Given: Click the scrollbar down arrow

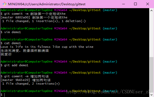Looking at the screenshot, I should click(x=151, y=95).
